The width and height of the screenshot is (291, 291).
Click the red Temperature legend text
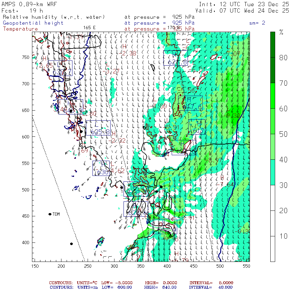pyautogui.click(x=20, y=29)
